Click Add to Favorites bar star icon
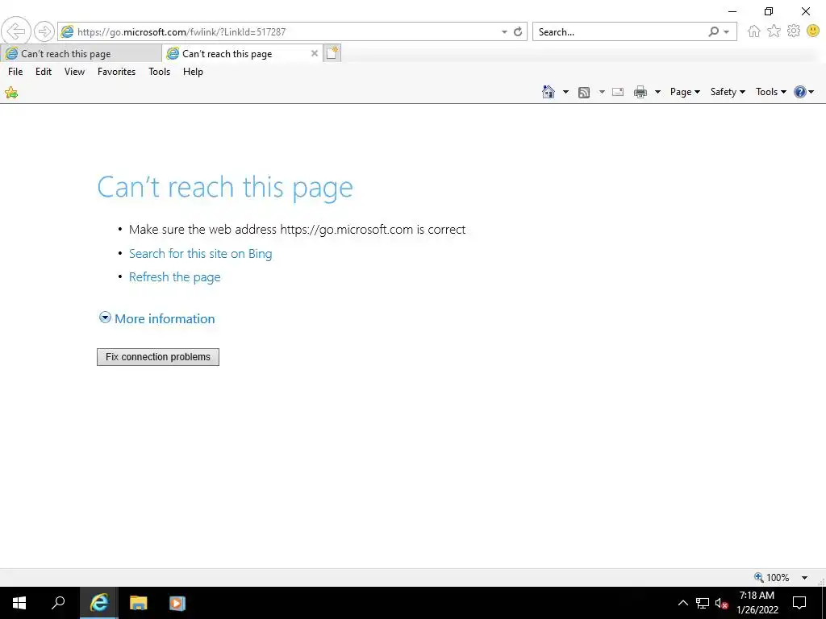Screen dimensions: 826x619 tap(11, 93)
